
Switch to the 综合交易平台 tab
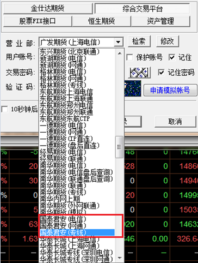coord(143,8)
